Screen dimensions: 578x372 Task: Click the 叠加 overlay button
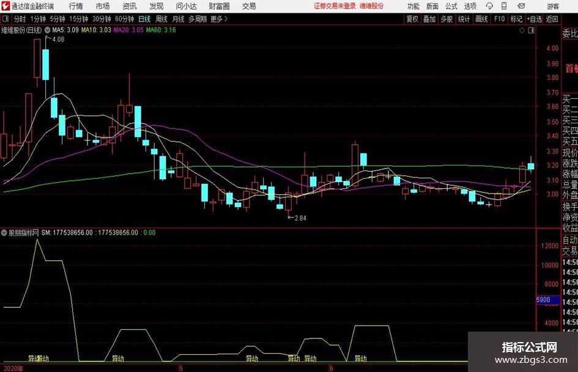(429, 19)
